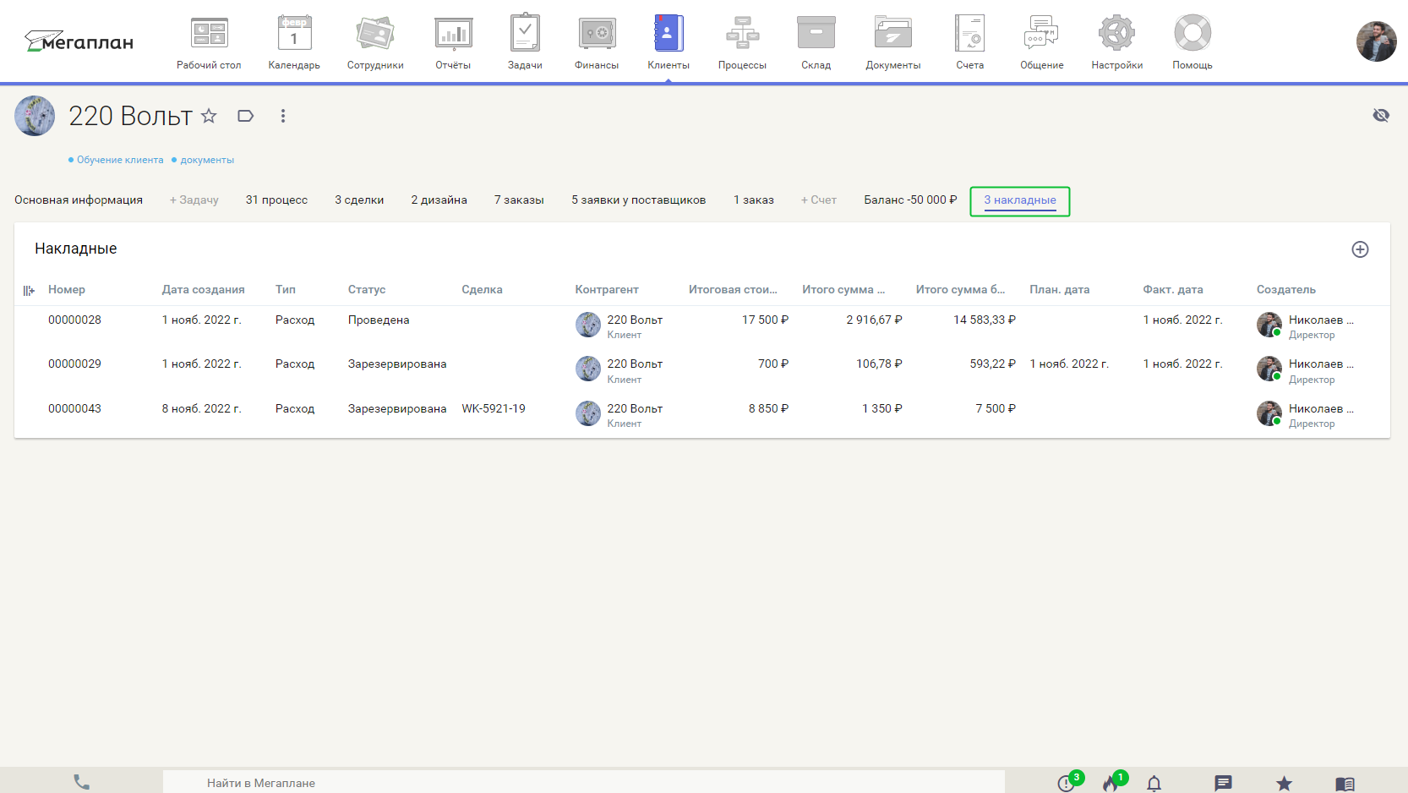
Task: Click Проведена status cell
Action: (x=379, y=320)
